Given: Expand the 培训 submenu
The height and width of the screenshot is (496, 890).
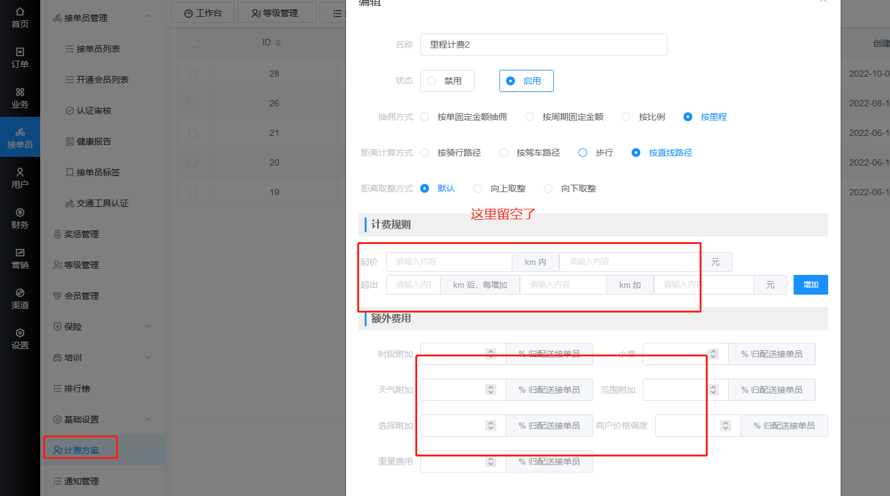Looking at the screenshot, I should coord(148,357).
